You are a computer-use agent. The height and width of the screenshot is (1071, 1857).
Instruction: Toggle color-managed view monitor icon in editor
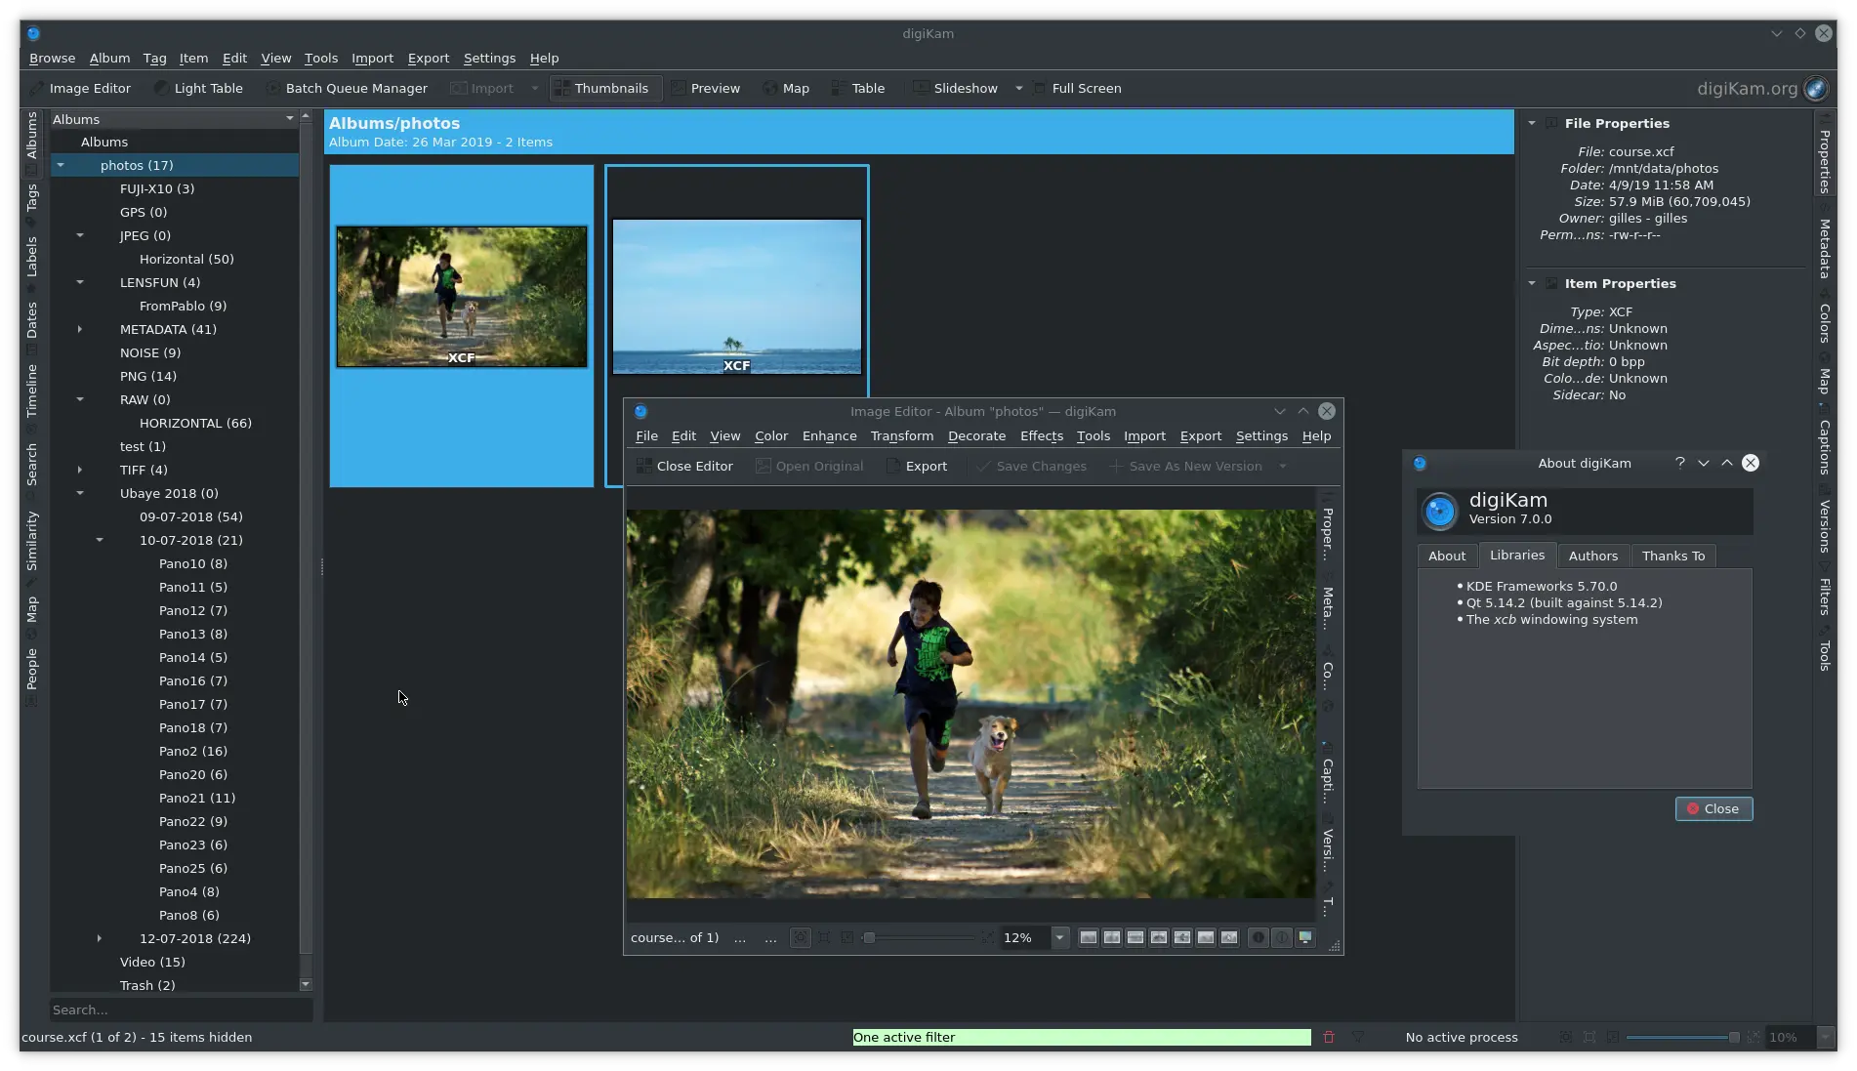(1305, 938)
